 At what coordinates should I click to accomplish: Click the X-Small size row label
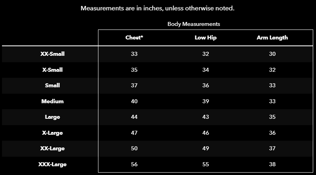click(x=52, y=70)
